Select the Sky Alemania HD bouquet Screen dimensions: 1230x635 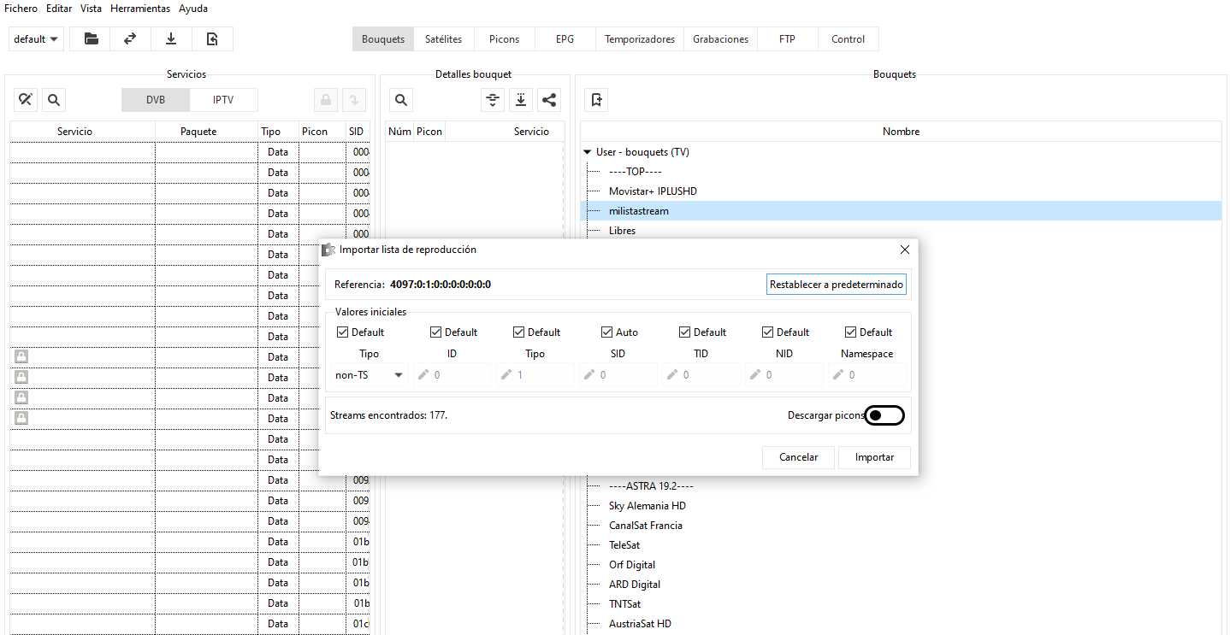(647, 506)
